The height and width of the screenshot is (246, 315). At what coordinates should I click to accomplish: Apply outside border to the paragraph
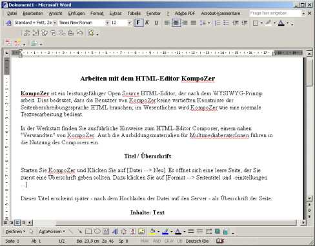tap(256, 23)
